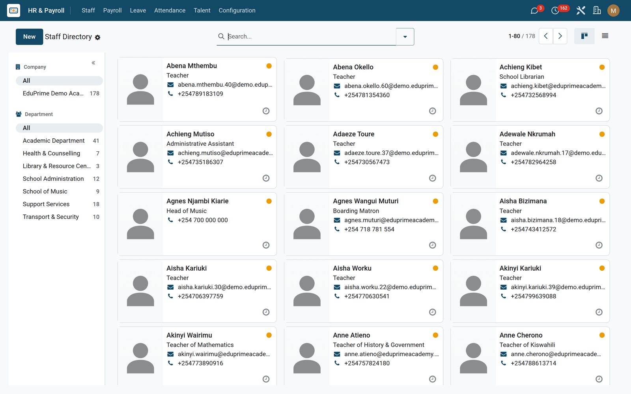Go to previous page of staff
This screenshot has width=631, height=394.
[546, 36]
